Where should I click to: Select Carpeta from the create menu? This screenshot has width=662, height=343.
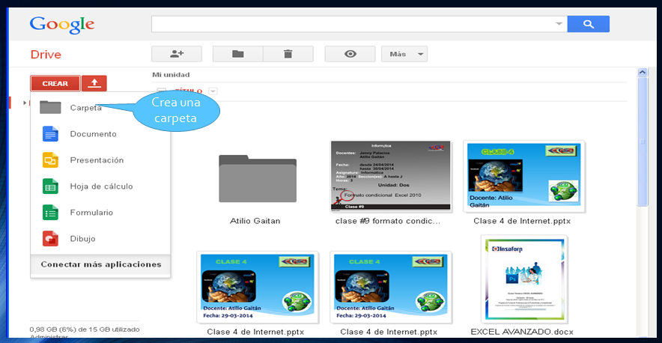pyautogui.click(x=100, y=108)
